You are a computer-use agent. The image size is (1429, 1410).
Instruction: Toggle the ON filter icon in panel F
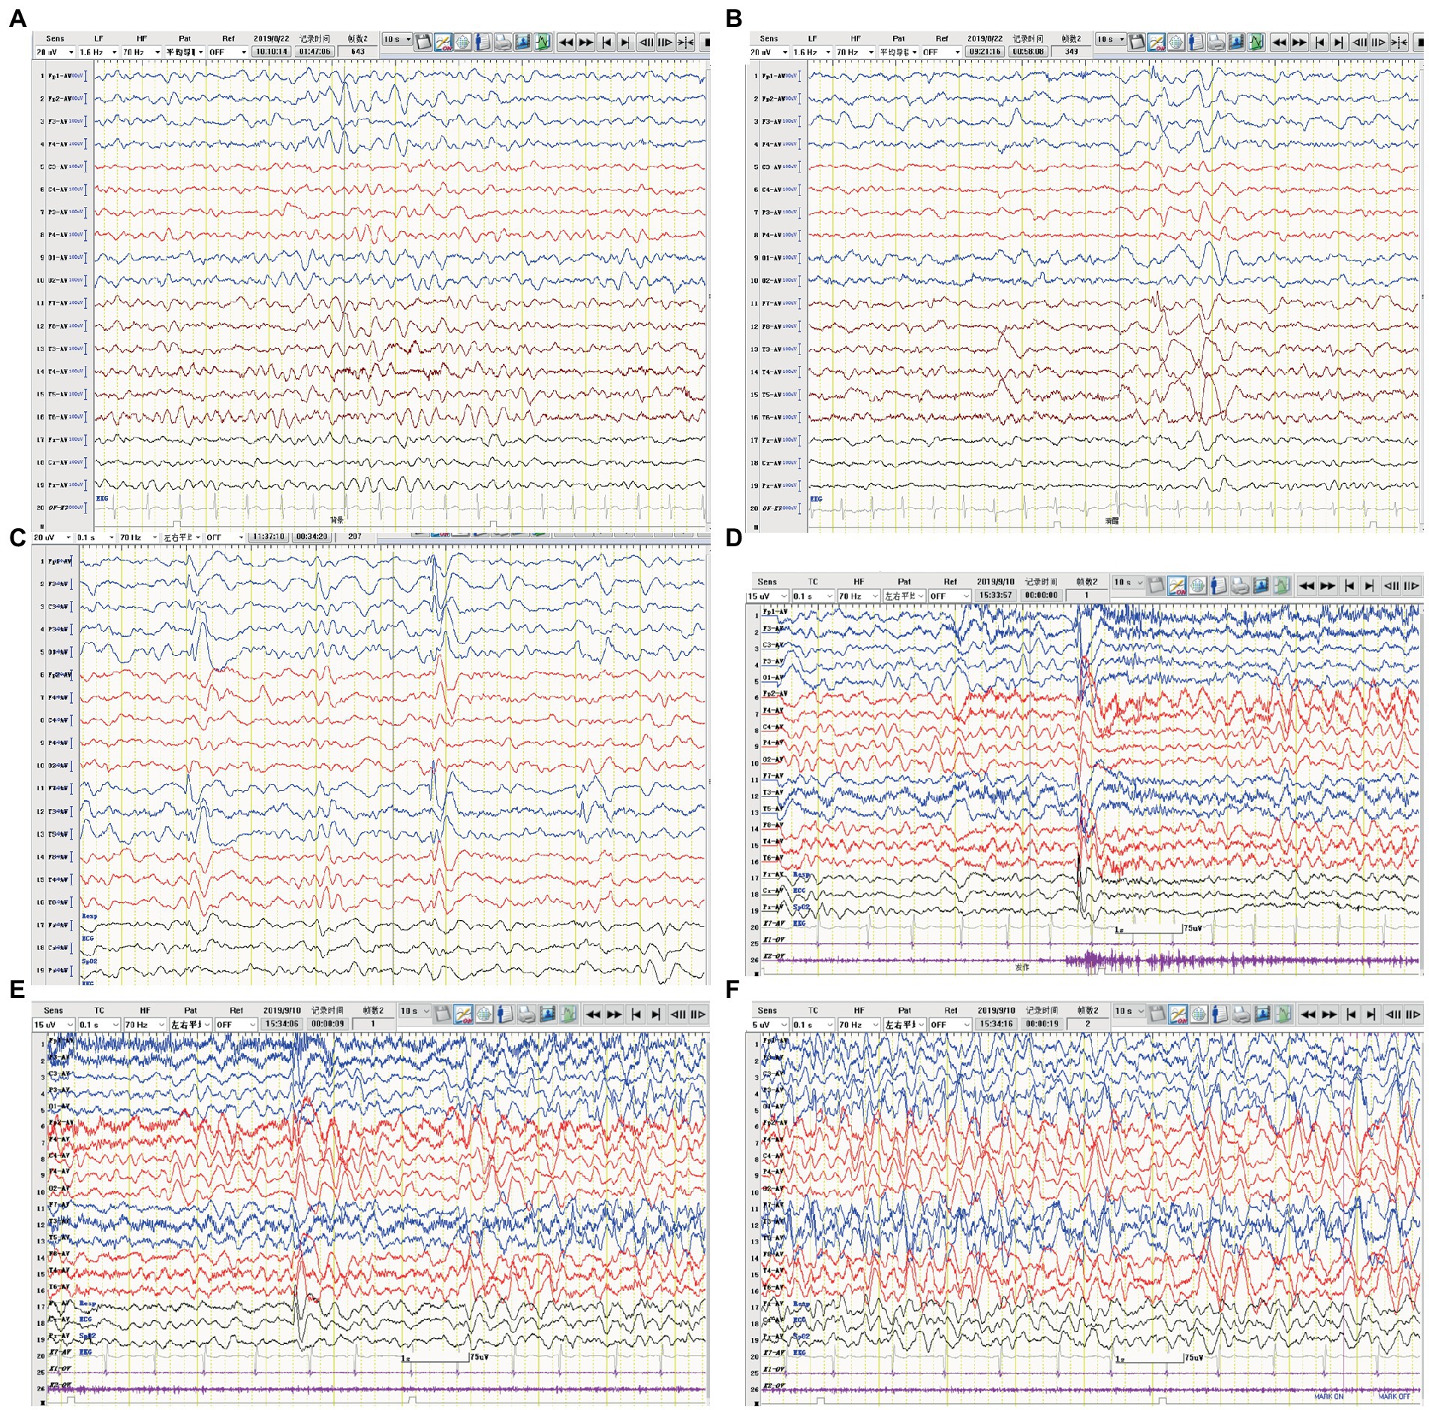coord(1177,1015)
